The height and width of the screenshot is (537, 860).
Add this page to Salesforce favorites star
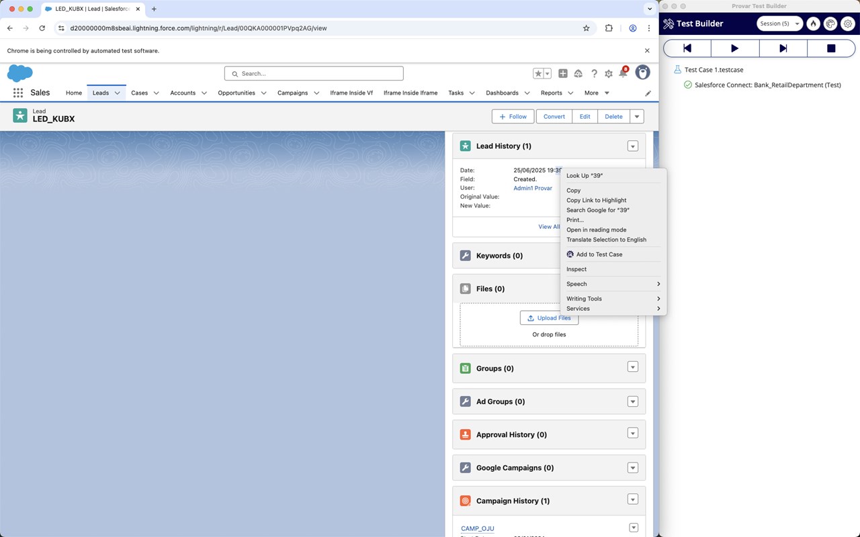point(537,74)
